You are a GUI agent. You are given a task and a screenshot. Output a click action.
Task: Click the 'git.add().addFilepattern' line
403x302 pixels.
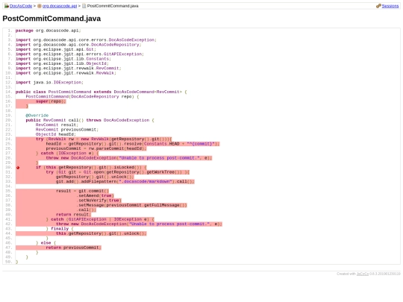(125, 181)
